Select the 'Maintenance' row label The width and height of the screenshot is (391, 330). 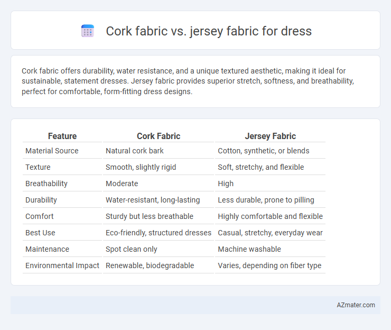point(47,249)
